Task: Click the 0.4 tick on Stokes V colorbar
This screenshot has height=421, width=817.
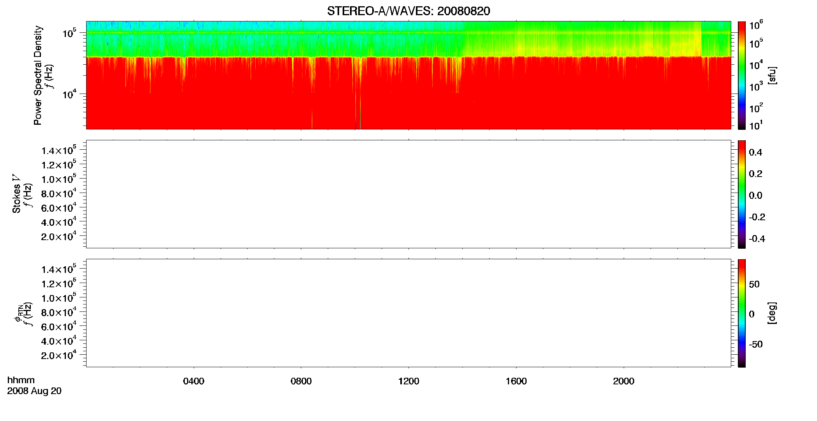Action: [x=755, y=152]
